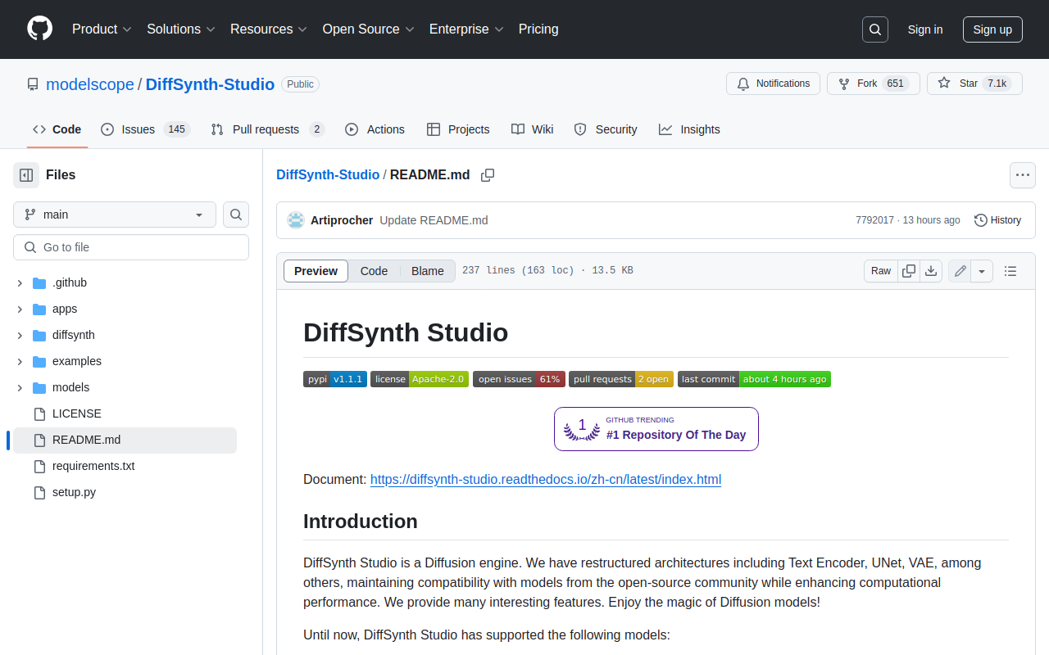Screen dimensions: 1049x655
Task: Expand the diffsynth folder chevron
Action: [20, 335]
